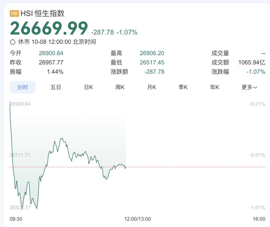The width and height of the screenshot is (270, 227).
Task: Switch to 月K view
Action: [151, 87]
